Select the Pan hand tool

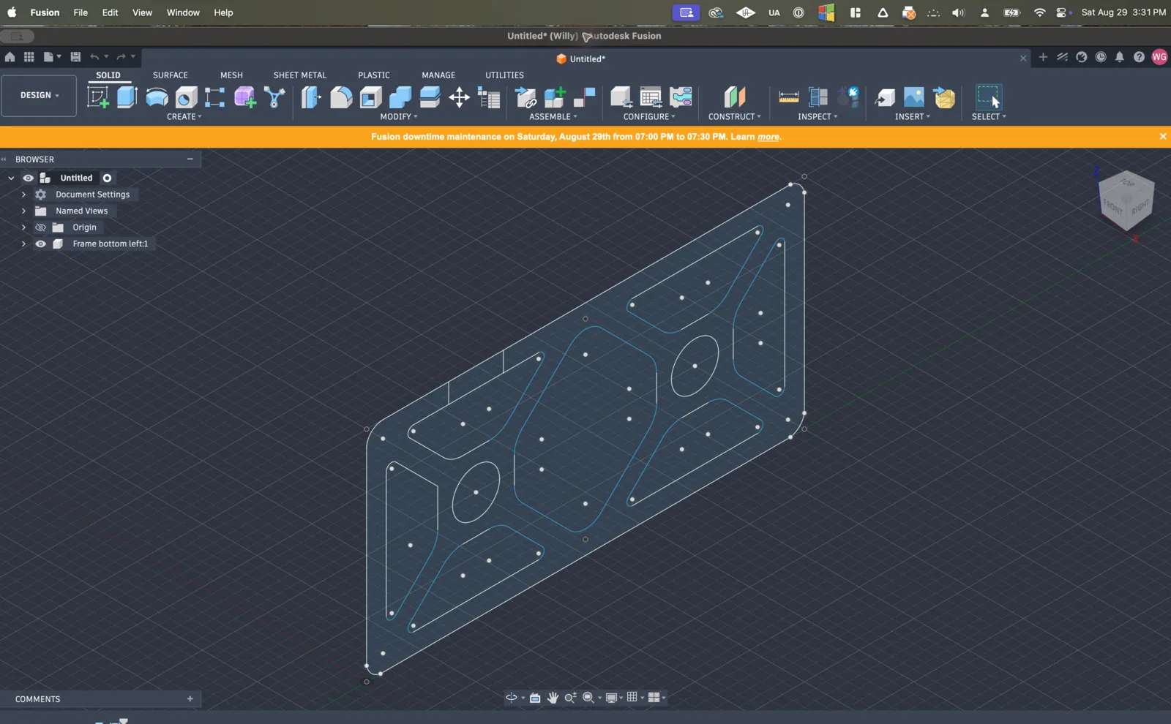tap(553, 698)
